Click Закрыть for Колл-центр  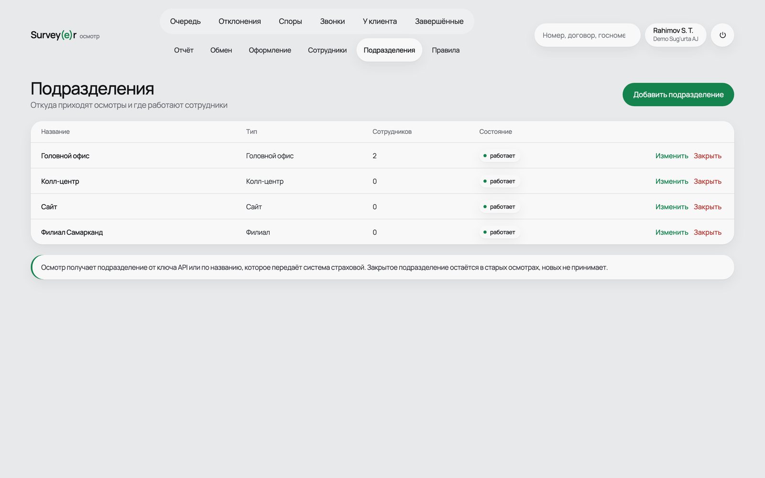pos(708,181)
